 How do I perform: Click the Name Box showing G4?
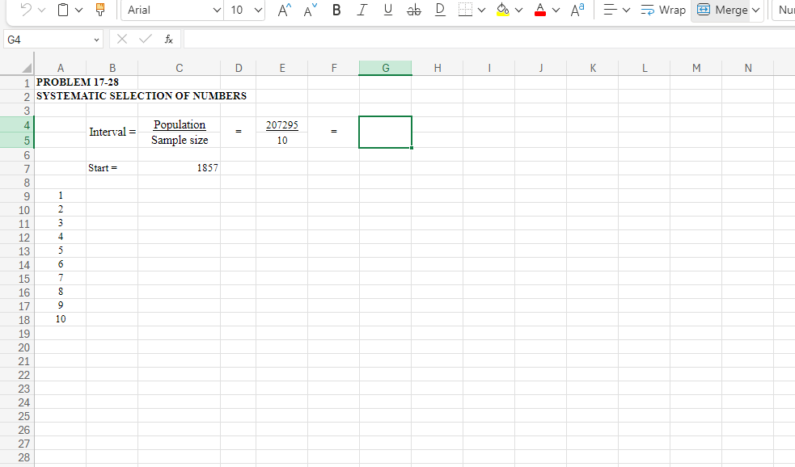[x=53, y=40]
